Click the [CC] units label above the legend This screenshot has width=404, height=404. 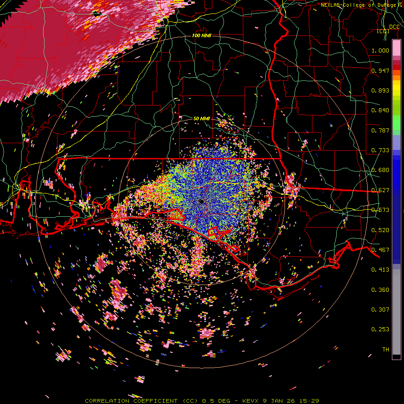pyautogui.click(x=383, y=31)
